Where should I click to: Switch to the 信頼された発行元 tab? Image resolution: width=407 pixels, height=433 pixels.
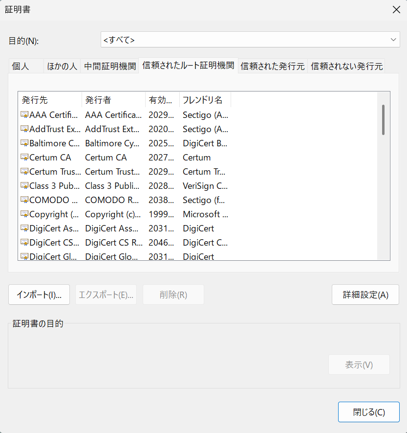point(273,66)
